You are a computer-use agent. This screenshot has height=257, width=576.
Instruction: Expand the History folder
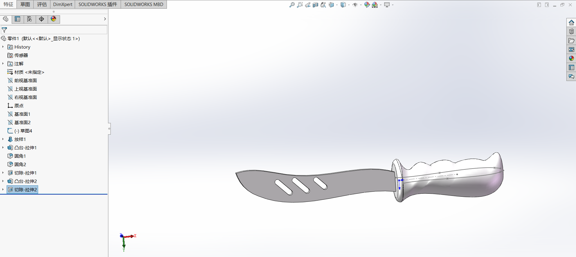[3, 47]
